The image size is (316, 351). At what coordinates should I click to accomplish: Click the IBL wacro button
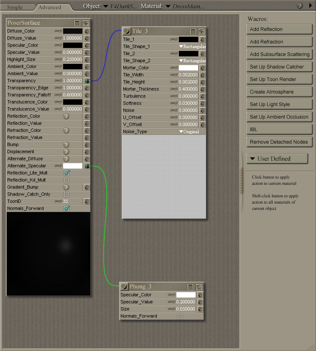tap(279, 130)
